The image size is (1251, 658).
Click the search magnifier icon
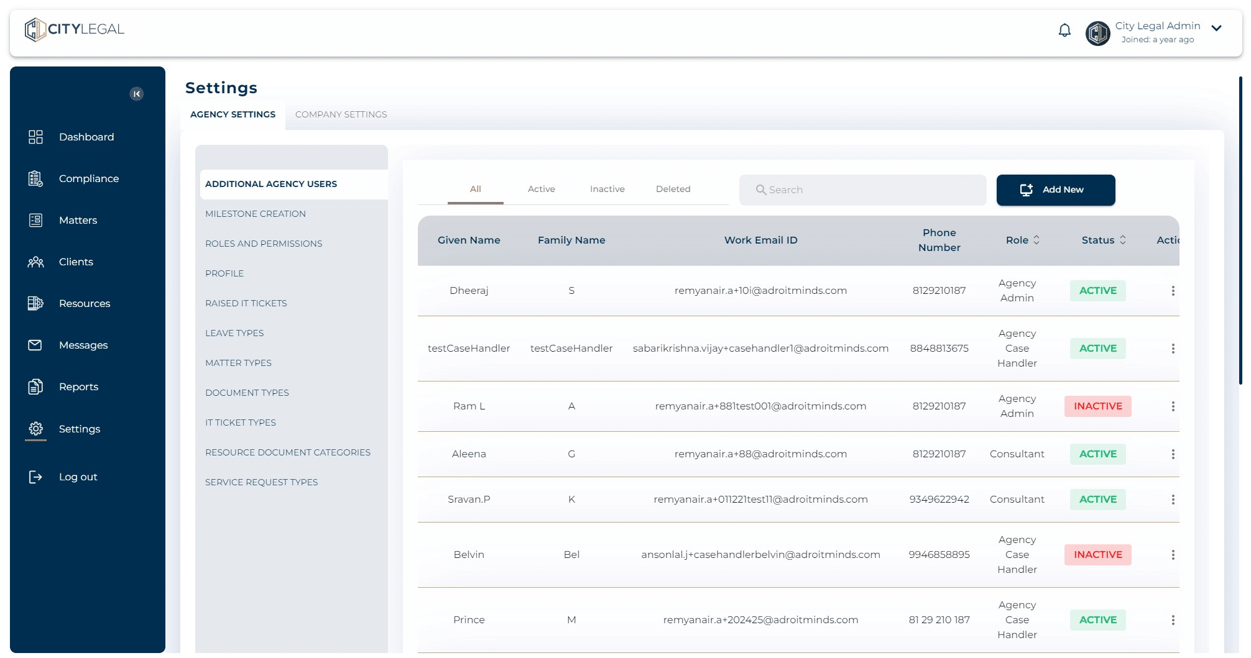[760, 190]
